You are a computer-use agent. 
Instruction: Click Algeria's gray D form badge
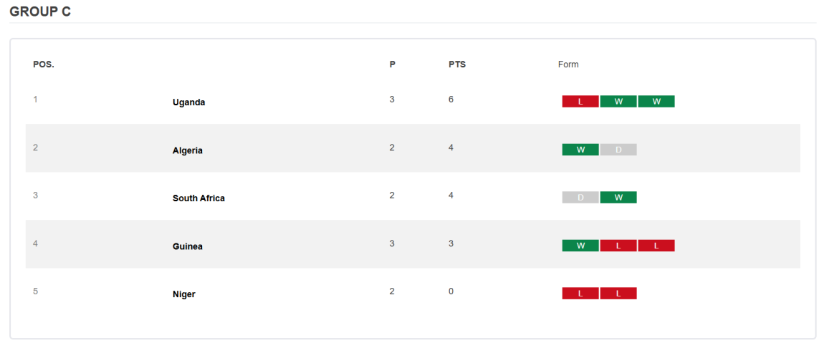pos(618,150)
